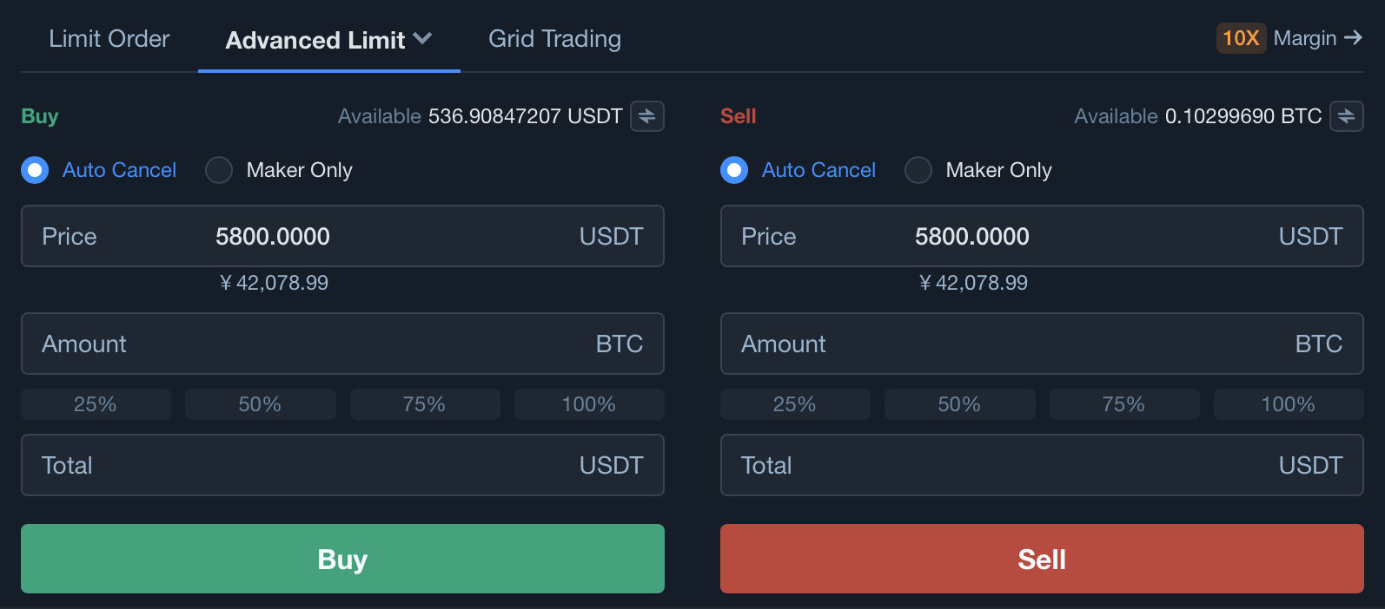
Task: Click the Margin arrow icon
Action: (x=1353, y=38)
